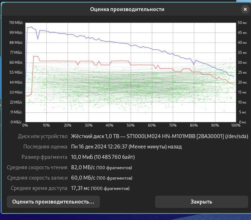This screenshot has height=220, width=251.
Task: Click the 35 мс axis label
Action: click(x=242, y=53)
